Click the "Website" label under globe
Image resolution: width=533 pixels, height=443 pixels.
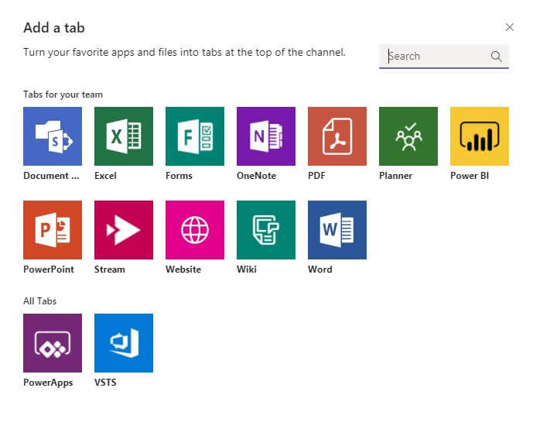point(183,270)
